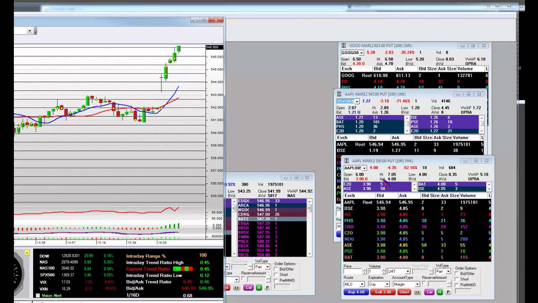Maximize the chart window
This screenshot has width=538, height=303.
[x=204, y=20]
